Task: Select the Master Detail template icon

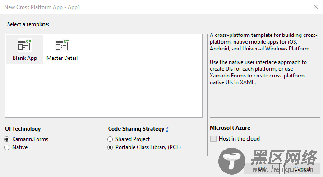Action: [62, 45]
